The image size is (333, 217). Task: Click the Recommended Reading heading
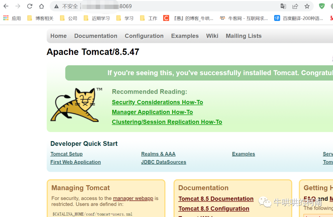tap(150, 92)
